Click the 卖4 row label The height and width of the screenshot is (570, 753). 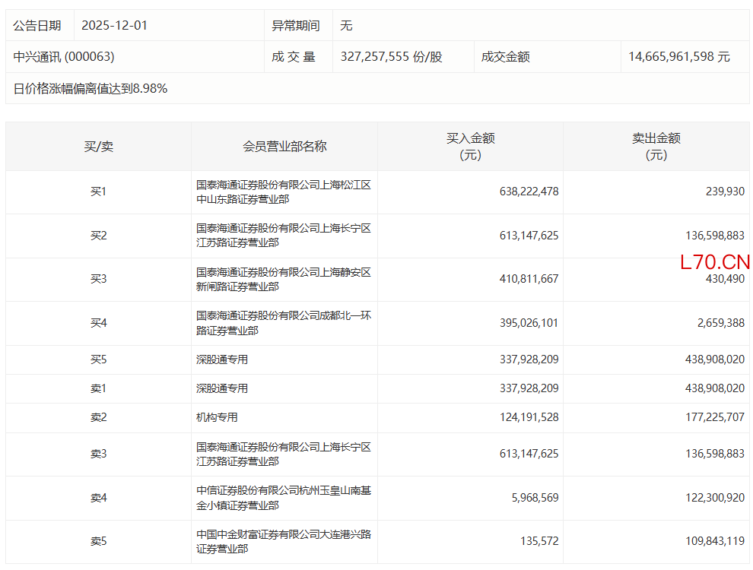pos(98,498)
